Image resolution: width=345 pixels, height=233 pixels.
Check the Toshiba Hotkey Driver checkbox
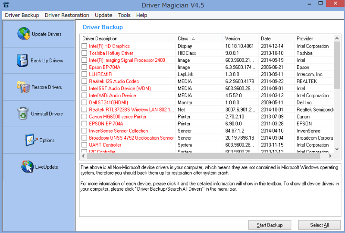coord(84,53)
